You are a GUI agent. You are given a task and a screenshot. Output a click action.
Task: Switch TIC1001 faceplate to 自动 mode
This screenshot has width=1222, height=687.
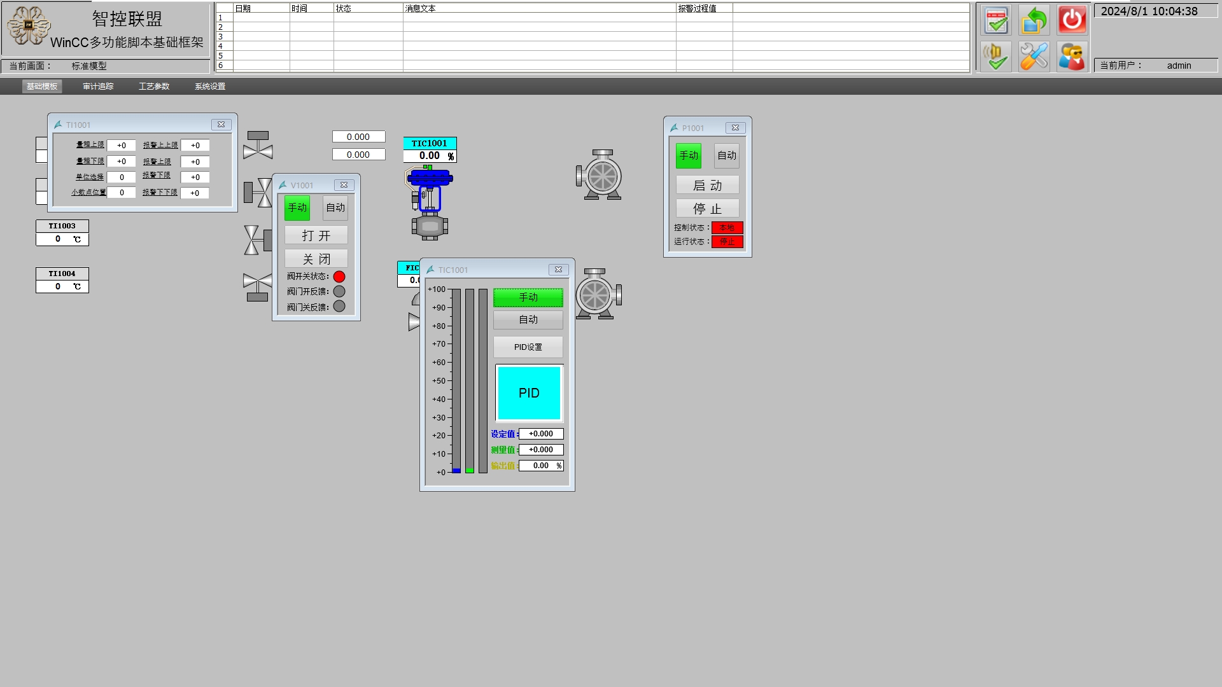(528, 320)
